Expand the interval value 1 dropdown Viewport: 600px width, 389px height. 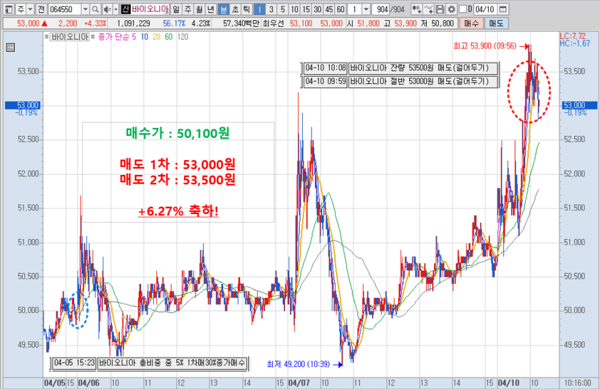coord(366,9)
